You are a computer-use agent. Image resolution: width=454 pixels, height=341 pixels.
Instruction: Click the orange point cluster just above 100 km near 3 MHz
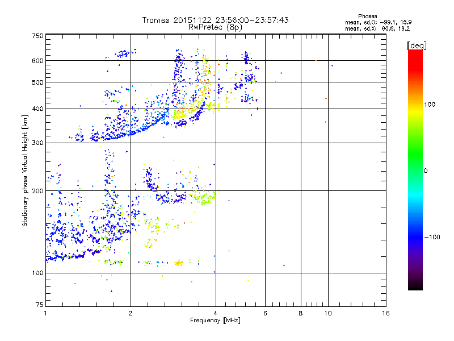click(179, 263)
